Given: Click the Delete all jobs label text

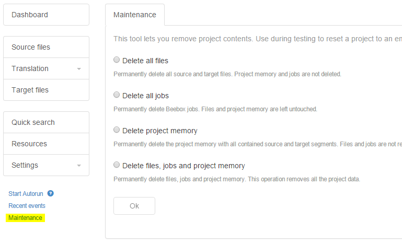Looking at the screenshot, I should point(145,96).
